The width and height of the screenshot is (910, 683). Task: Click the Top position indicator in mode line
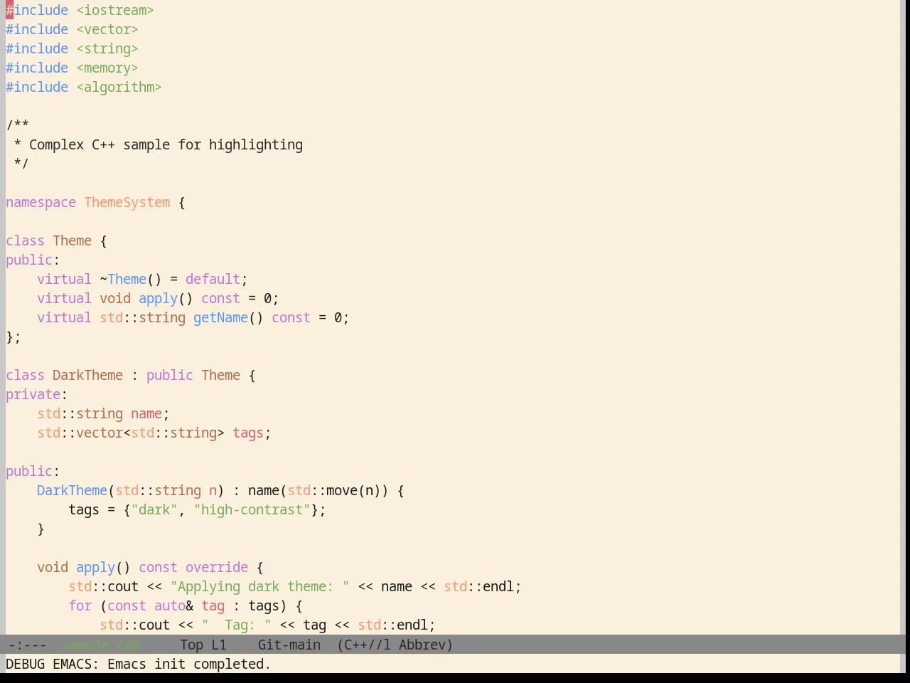tap(191, 645)
